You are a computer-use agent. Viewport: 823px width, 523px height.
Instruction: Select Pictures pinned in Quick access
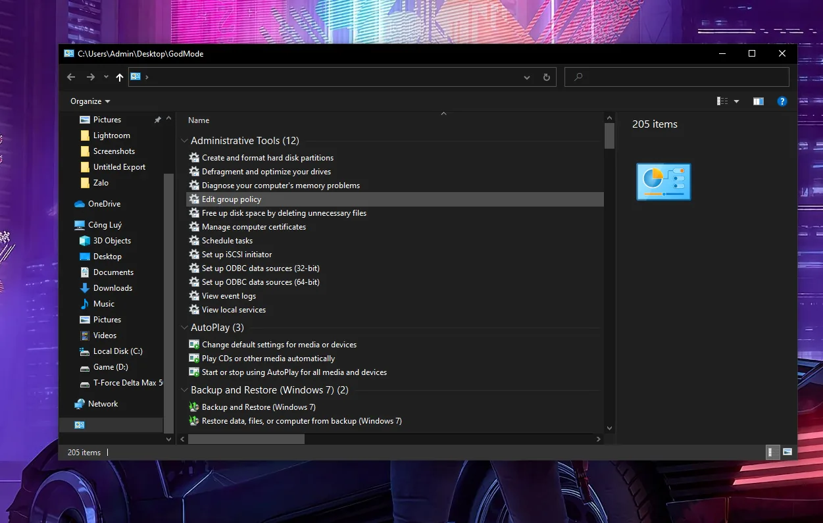pyautogui.click(x=107, y=120)
